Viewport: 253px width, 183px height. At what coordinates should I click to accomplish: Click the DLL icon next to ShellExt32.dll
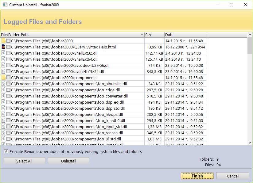click(3, 53)
